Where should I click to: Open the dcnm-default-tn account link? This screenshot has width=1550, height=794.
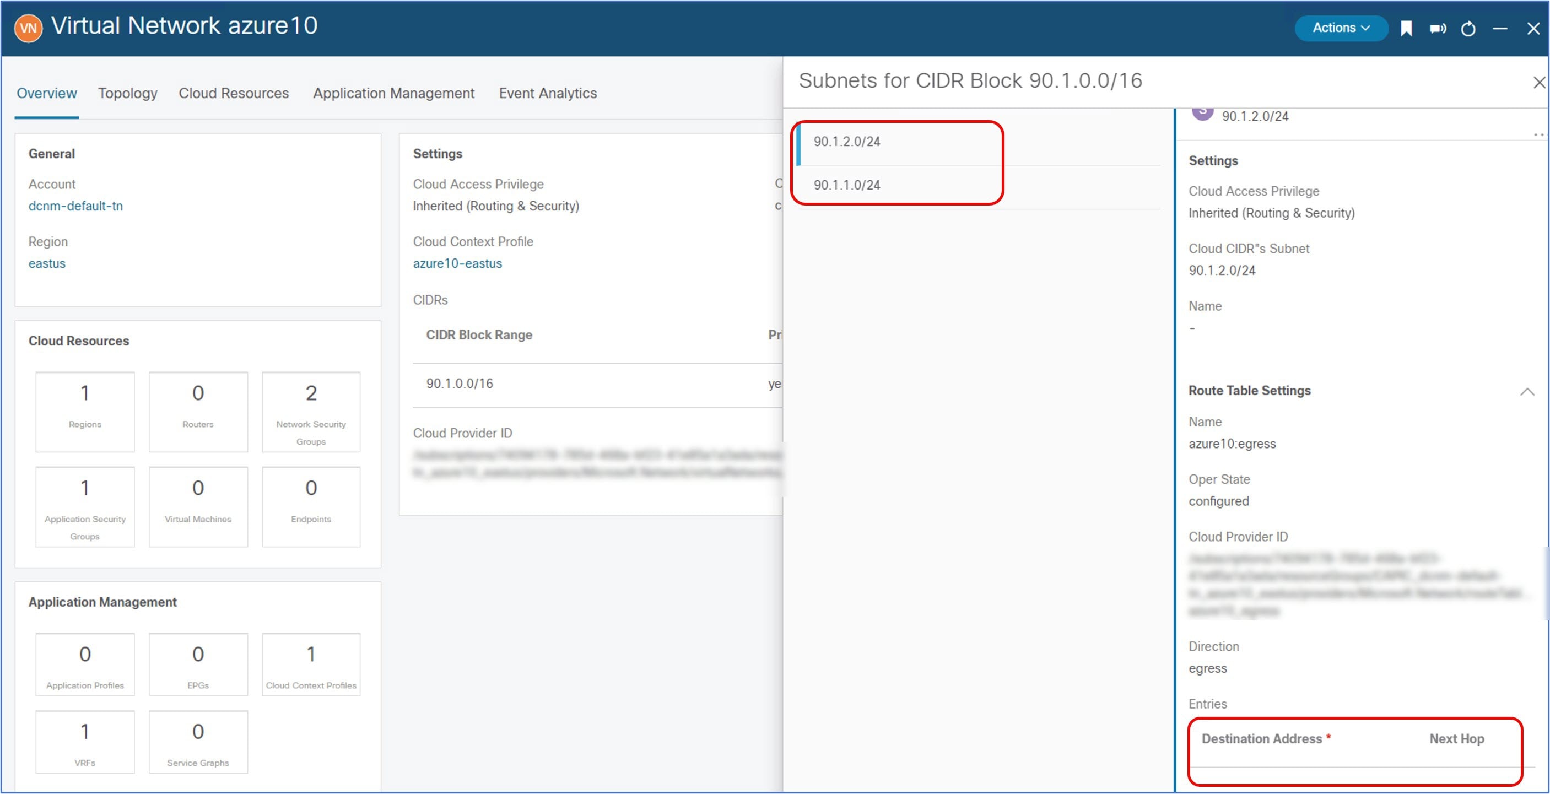[x=76, y=206]
